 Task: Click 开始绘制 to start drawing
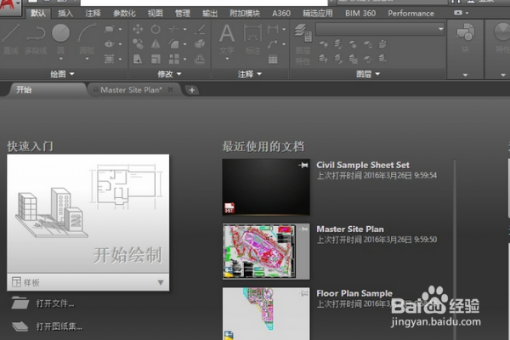(x=88, y=213)
